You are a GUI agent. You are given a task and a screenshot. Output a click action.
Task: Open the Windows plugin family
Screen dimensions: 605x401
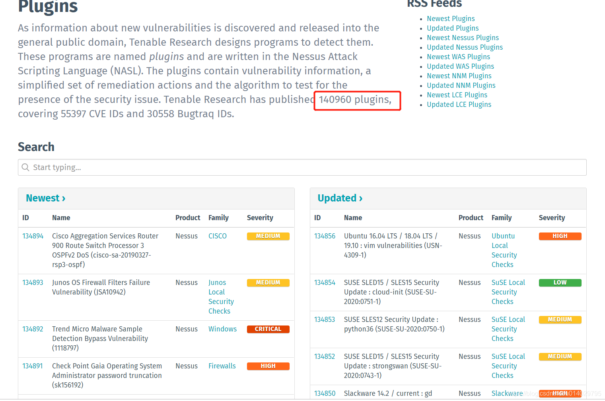[222, 329]
